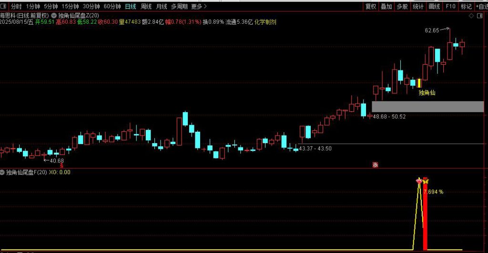Image resolution: width=488 pixels, height=253 pixels.
Task: Switch to the 日线 daily period tab
Action: point(130,7)
